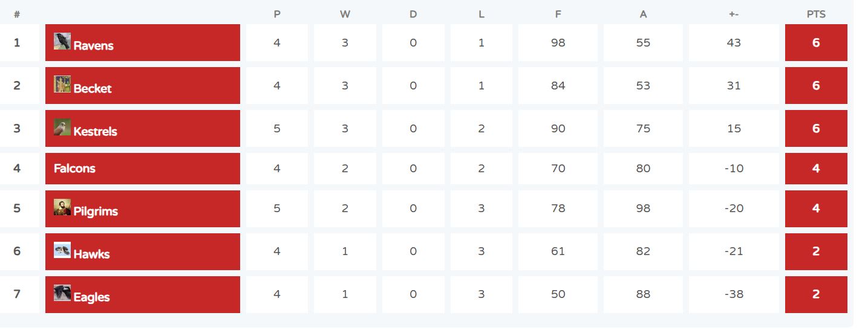Viewport: 865px width, 330px height.
Task: Click the Becket team logo icon
Action: click(x=62, y=84)
